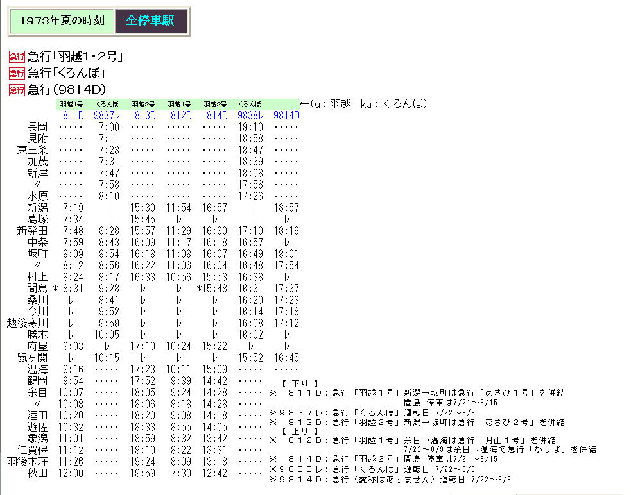Screen dimensions: 631x495
Task: Select station name 新潟
Action: click(37, 208)
